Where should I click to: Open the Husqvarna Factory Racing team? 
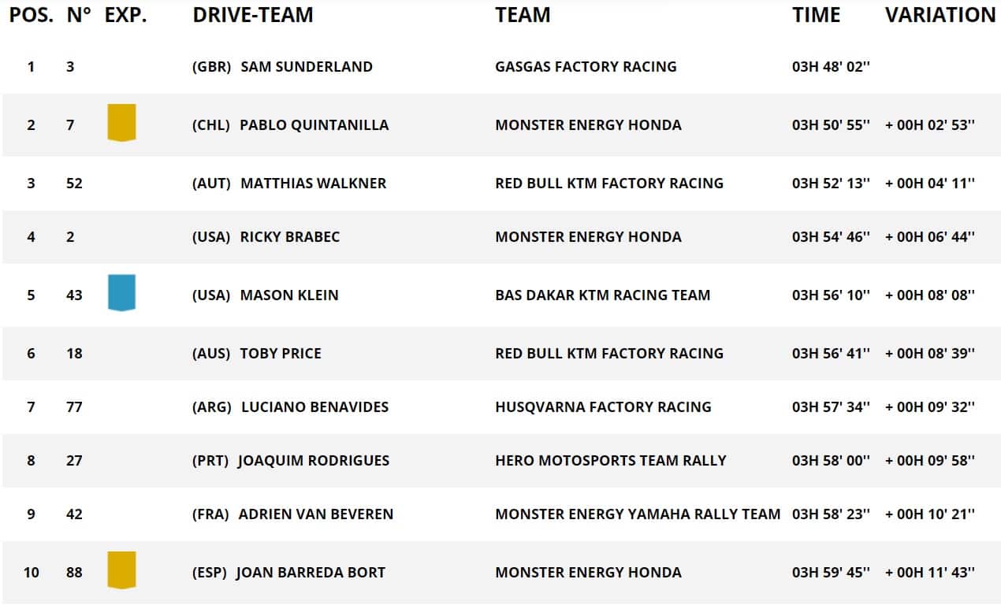coord(603,407)
